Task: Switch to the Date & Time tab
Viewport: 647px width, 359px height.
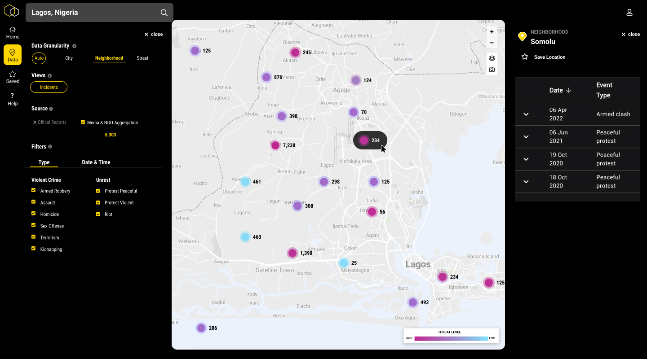Action: 96,162
